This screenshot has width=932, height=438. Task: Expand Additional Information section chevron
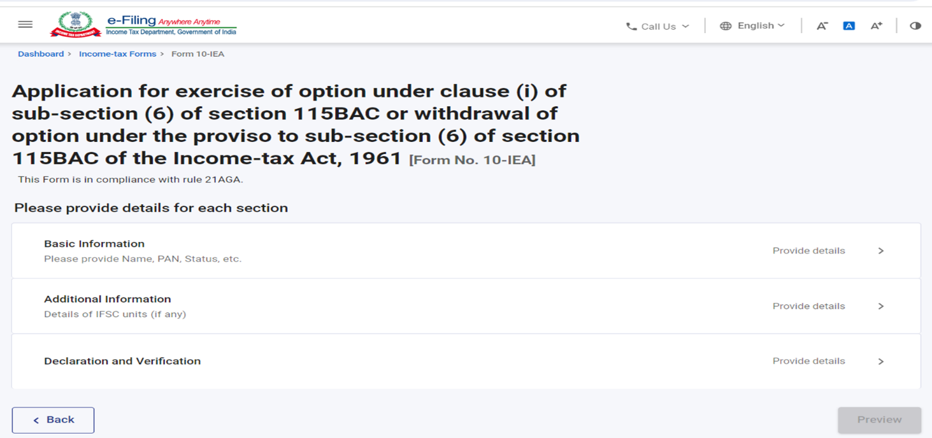tap(881, 306)
